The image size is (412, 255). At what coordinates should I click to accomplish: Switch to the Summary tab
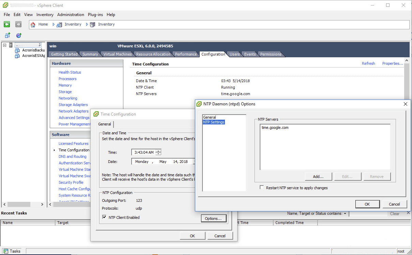tap(90, 54)
